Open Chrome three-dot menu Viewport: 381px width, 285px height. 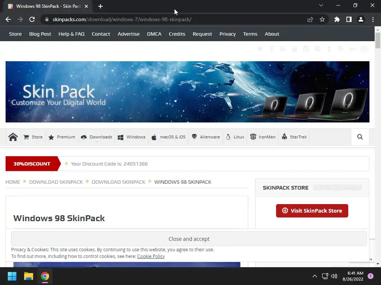(x=373, y=19)
